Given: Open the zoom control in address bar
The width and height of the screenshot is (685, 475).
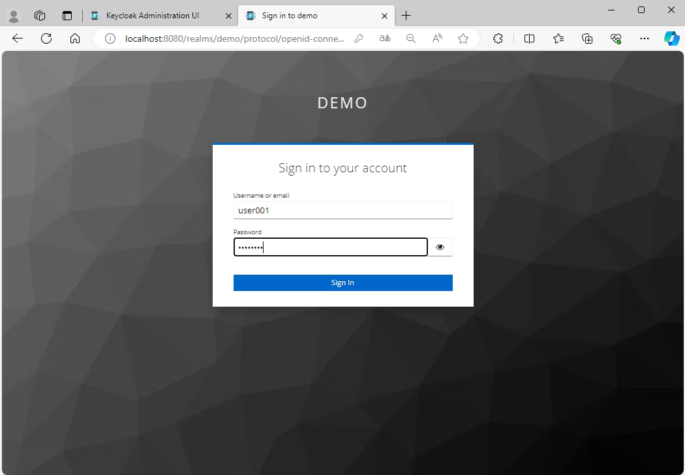Looking at the screenshot, I should pos(411,38).
